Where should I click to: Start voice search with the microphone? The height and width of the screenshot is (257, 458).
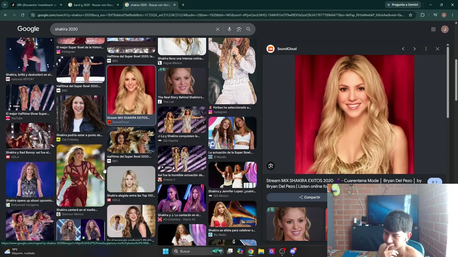[x=229, y=29]
